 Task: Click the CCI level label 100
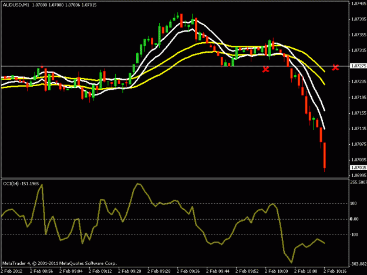pos(353,203)
